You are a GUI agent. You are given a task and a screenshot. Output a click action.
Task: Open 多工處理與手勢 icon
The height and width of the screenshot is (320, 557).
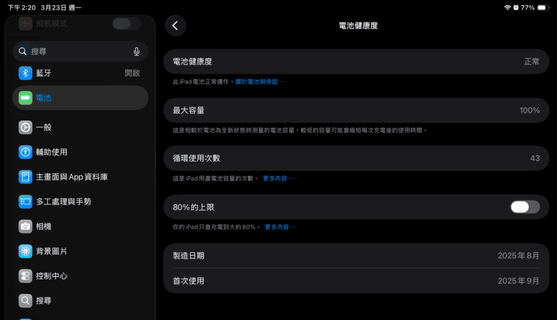25,202
